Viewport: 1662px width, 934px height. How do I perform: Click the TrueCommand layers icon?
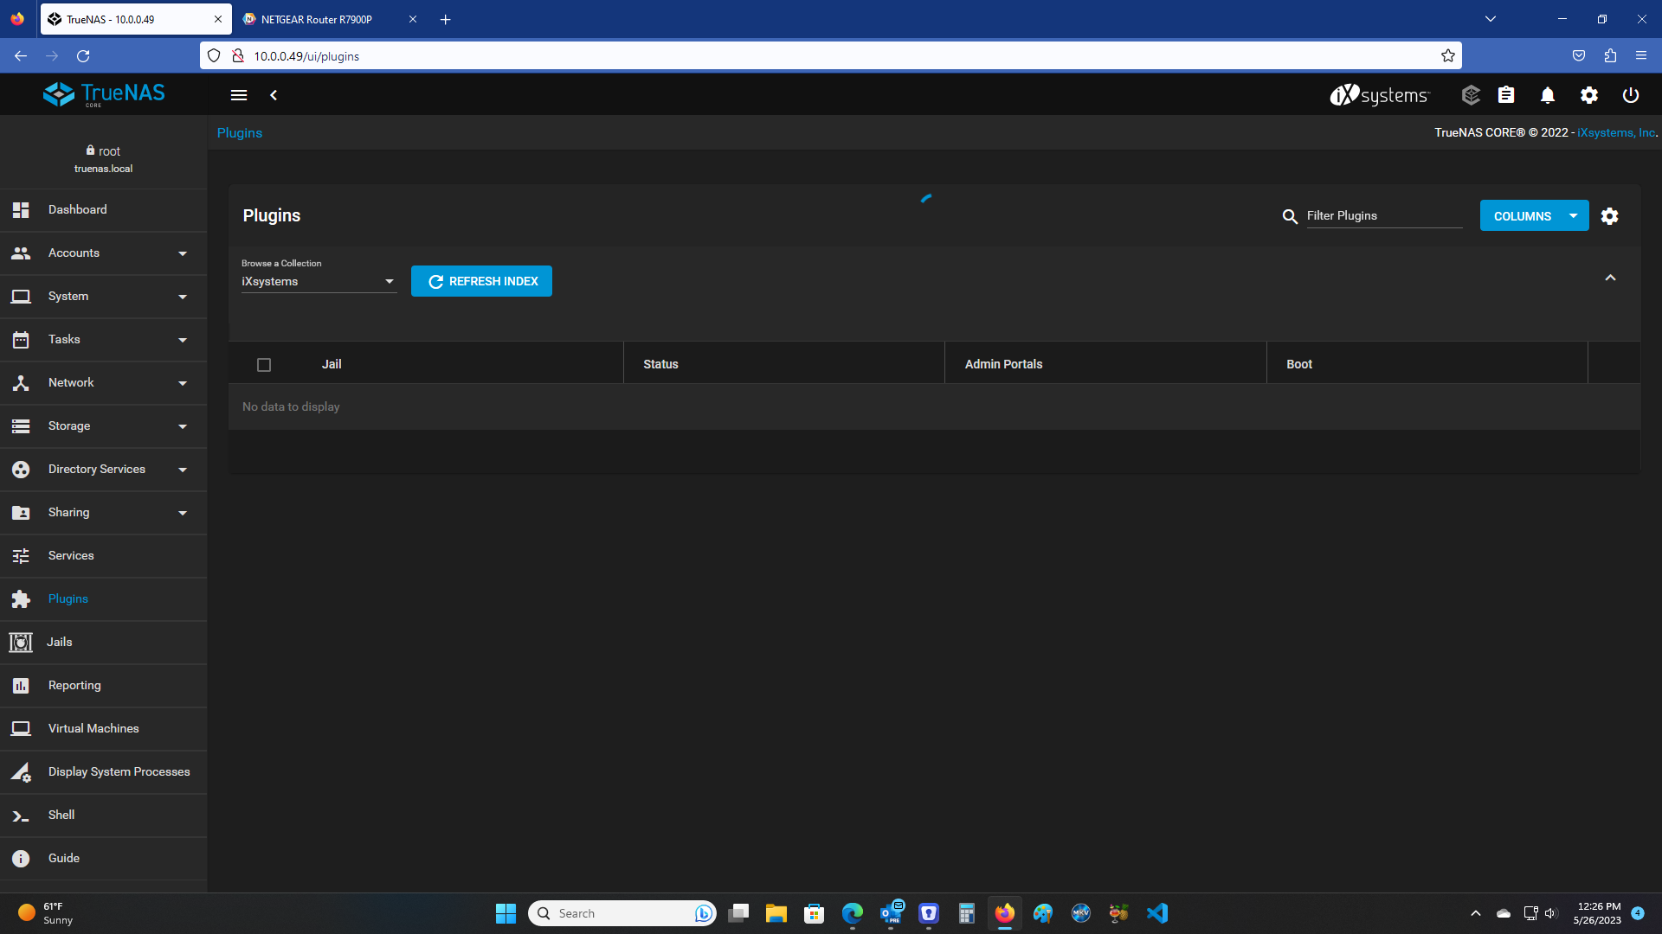(x=1471, y=95)
